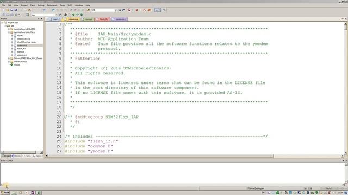The width and height of the screenshot is (348, 195).
Task: Build the target using the Build icon
Action: (x=8, y=15)
